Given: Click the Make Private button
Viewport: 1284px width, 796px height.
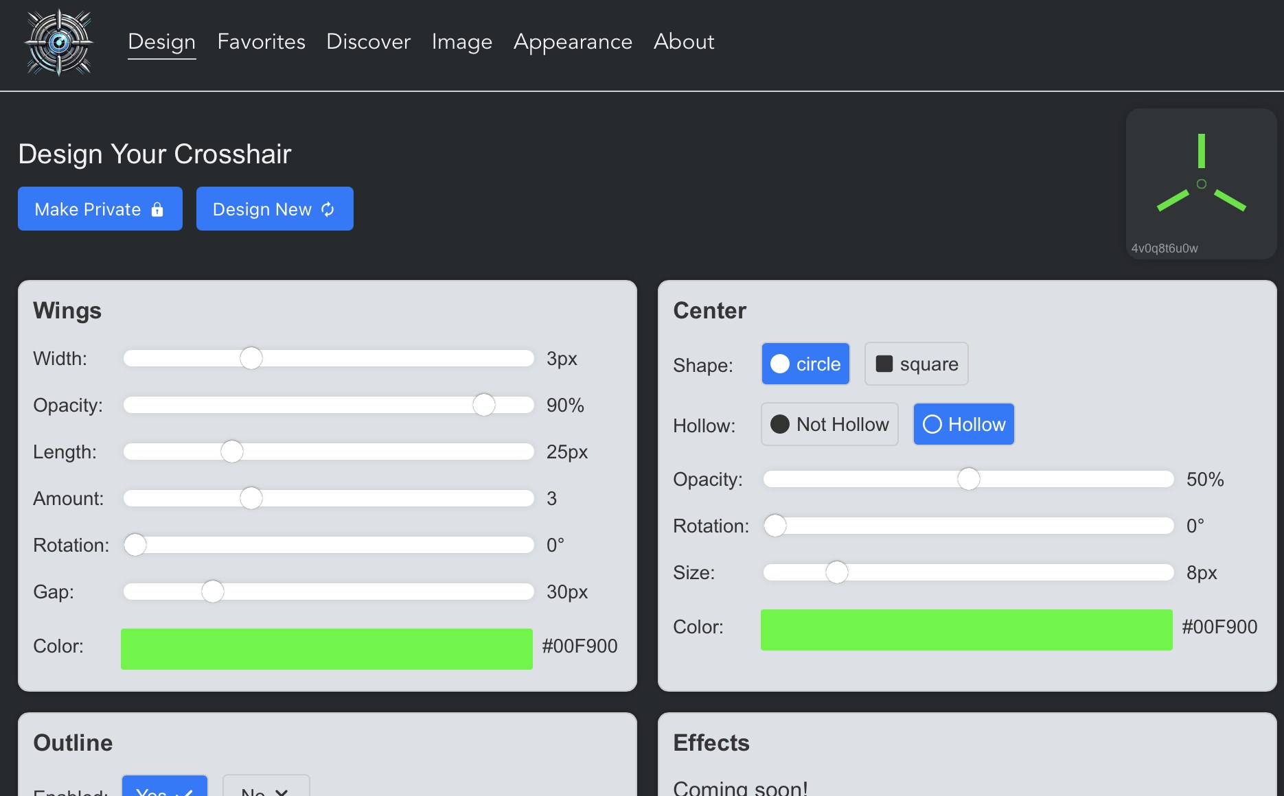Looking at the screenshot, I should (x=100, y=209).
